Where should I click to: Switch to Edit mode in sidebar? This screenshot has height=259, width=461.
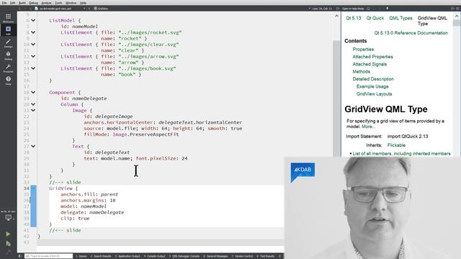[x=8, y=30]
